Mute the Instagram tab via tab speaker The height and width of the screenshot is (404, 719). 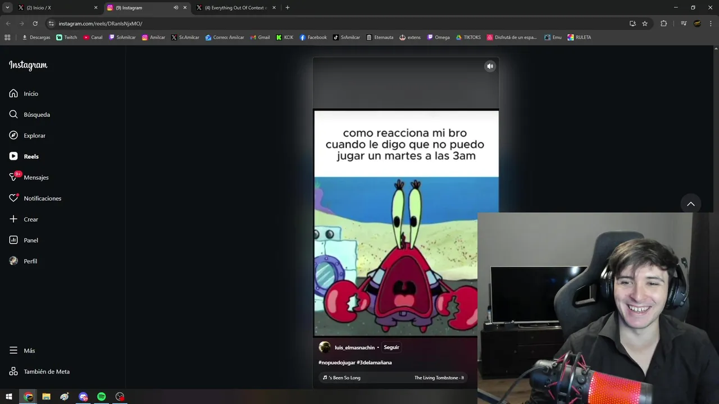(176, 8)
